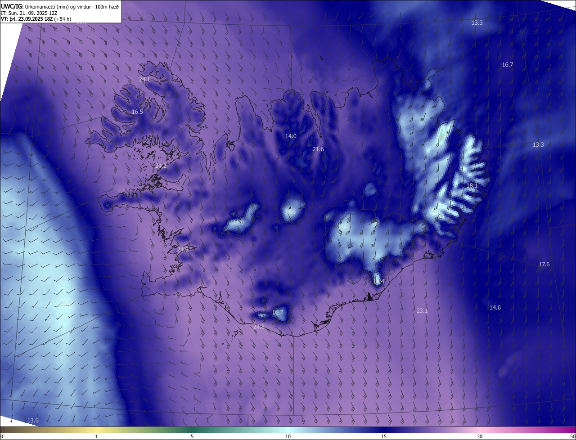Click the map value 24.6

coord(183,249)
